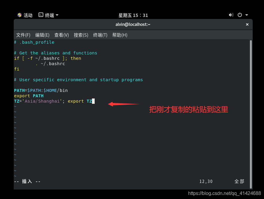264x199 pixels.
Task: Click the volume speaker icon
Action: (231, 15)
